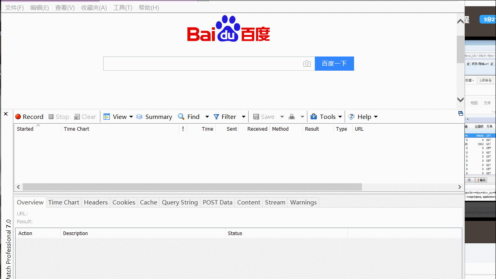Open the 收藏夹(A) menu
496x279 pixels.
(94, 8)
